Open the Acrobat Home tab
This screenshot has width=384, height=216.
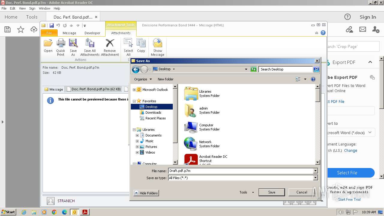pos(11,17)
